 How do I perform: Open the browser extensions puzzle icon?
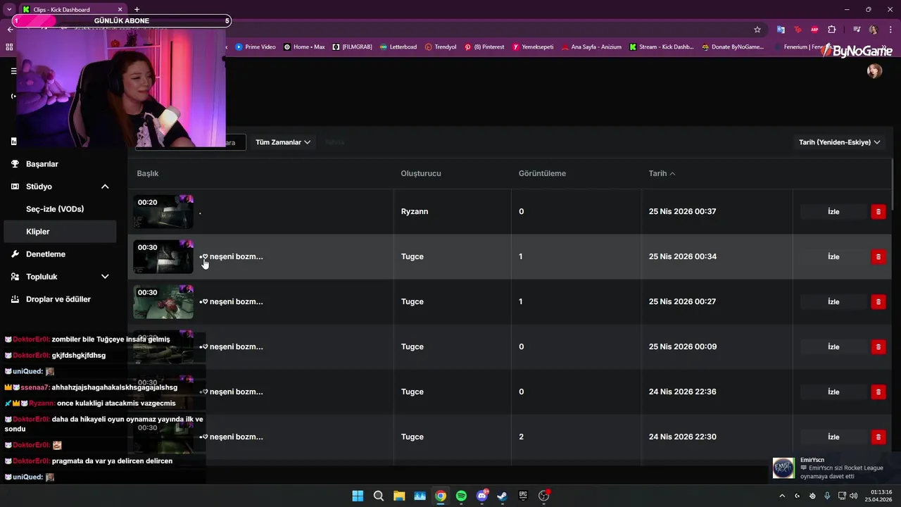832,30
